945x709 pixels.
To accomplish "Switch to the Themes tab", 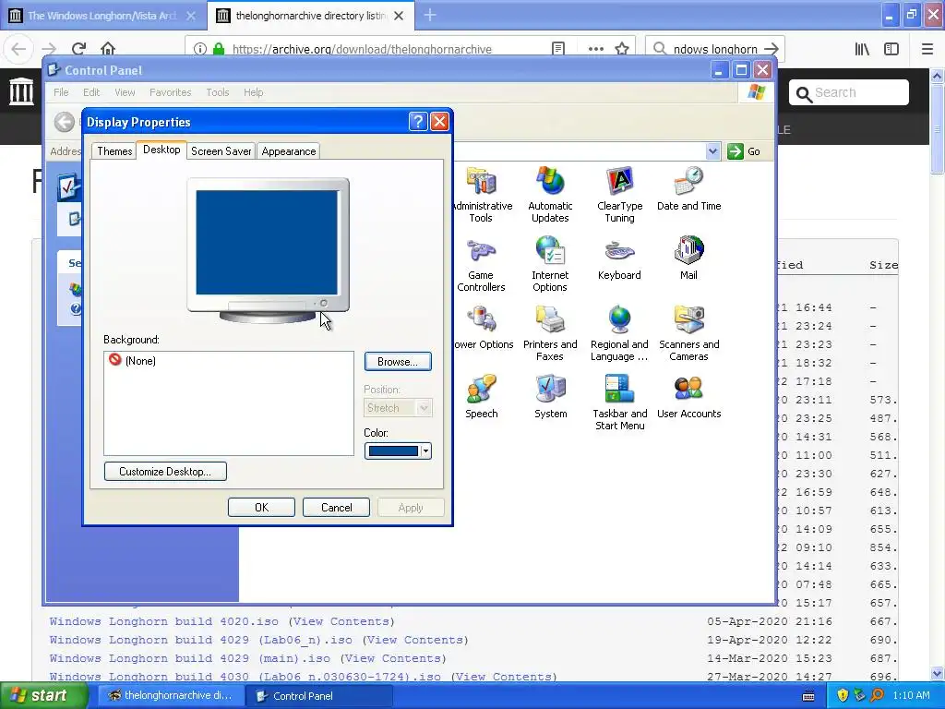I will [114, 151].
